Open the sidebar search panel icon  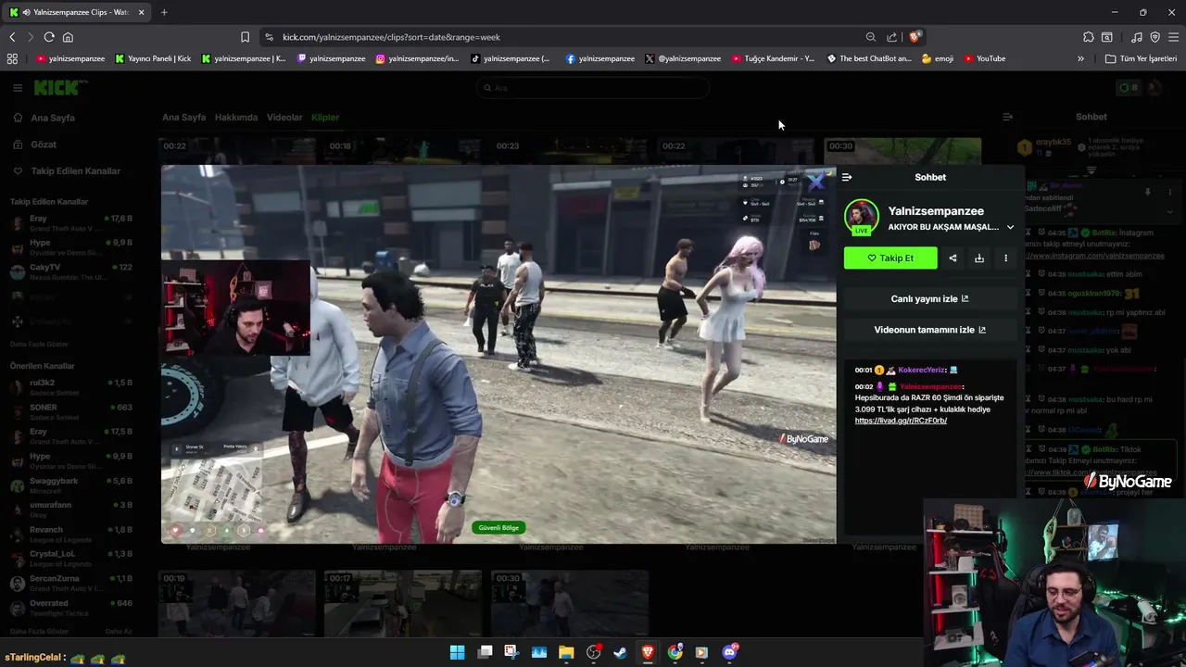(1107, 37)
